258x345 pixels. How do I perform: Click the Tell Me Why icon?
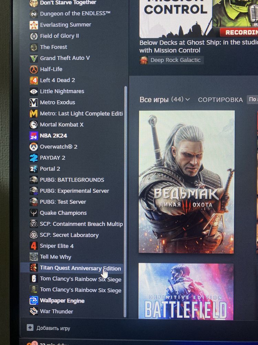[34, 257]
